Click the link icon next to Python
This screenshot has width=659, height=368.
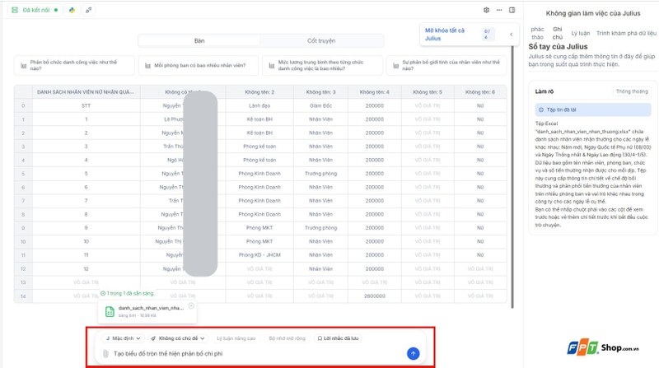click(88, 10)
